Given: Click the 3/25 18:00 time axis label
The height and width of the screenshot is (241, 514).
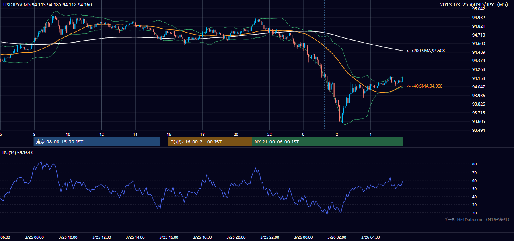Looking at the screenshot, I should [x=203, y=237].
